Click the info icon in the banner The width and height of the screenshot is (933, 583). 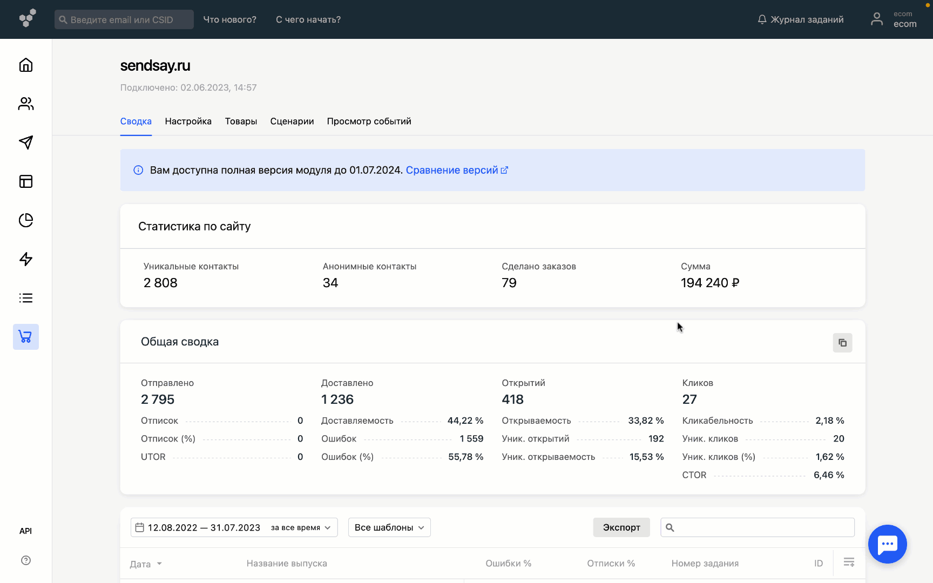point(138,170)
